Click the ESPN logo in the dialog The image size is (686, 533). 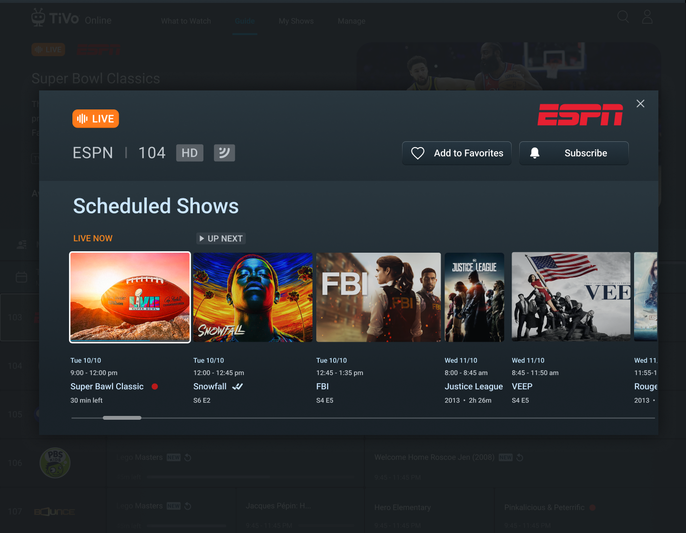click(x=580, y=115)
